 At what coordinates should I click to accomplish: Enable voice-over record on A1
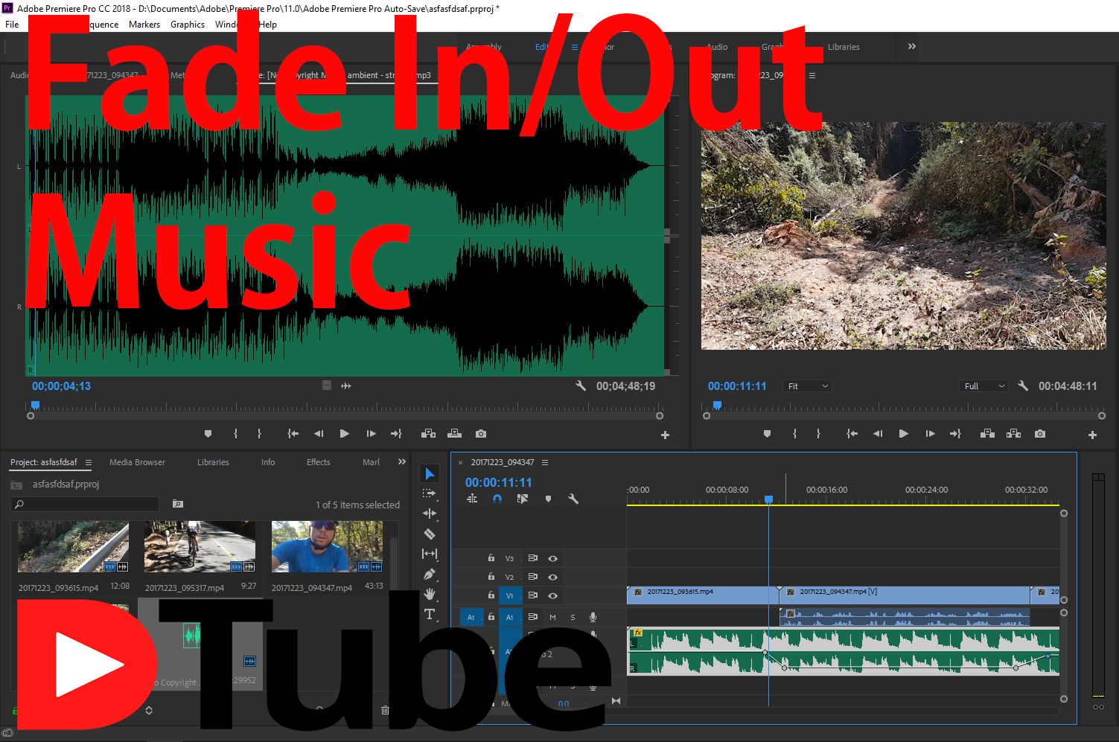593,617
